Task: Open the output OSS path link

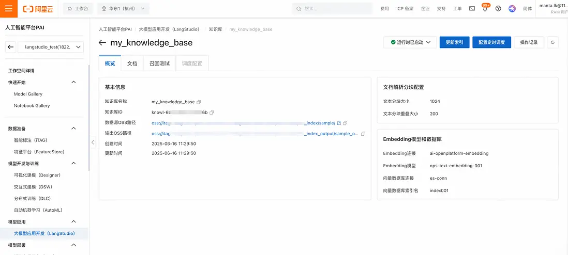Action: (255, 134)
